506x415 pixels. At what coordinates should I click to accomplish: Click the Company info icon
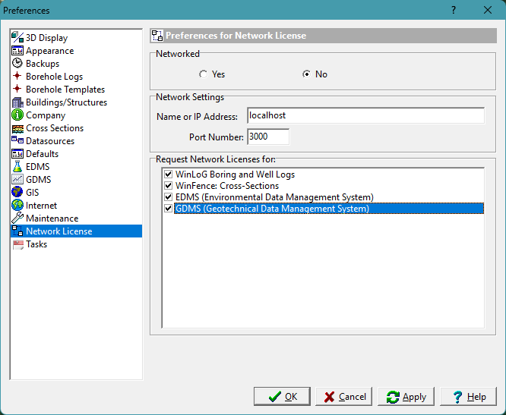pos(17,115)
